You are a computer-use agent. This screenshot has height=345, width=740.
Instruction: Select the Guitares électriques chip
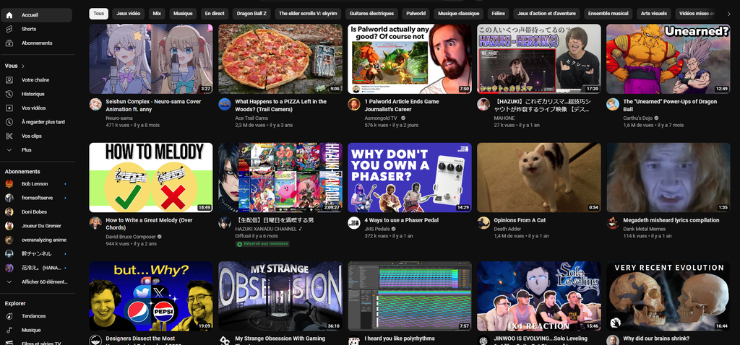372,14
